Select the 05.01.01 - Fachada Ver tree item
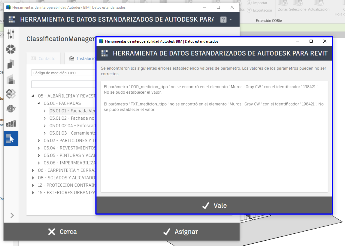Viewport: 345px width, 246px height. (x=72, y=111)
